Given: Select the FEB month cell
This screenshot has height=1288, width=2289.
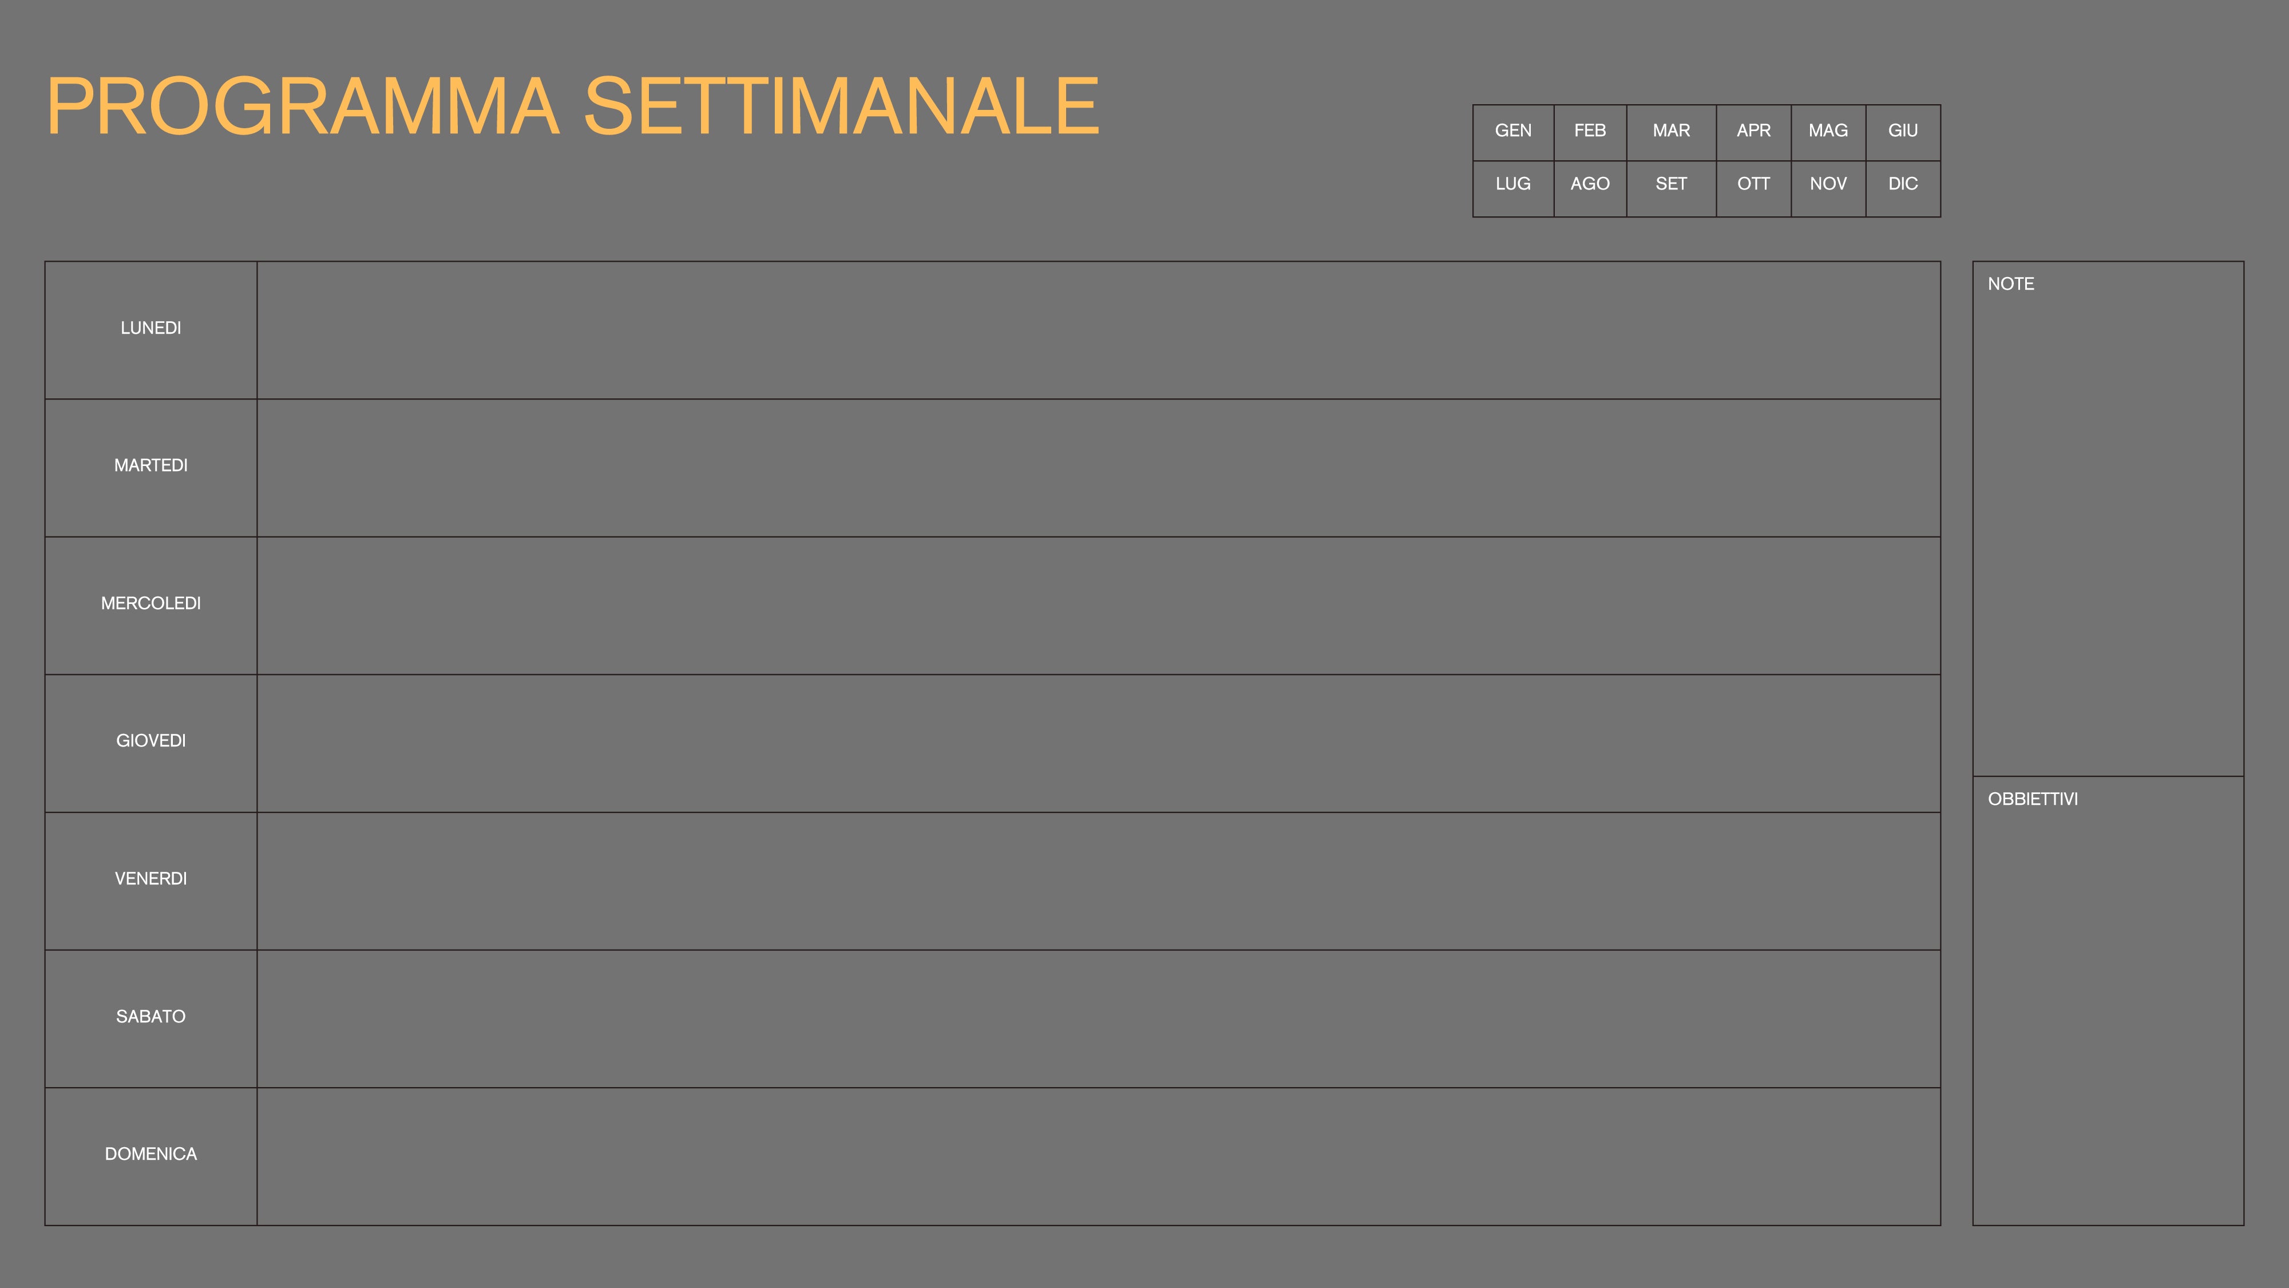Looking at the screenshot, I should click(x=1590, y=132).
